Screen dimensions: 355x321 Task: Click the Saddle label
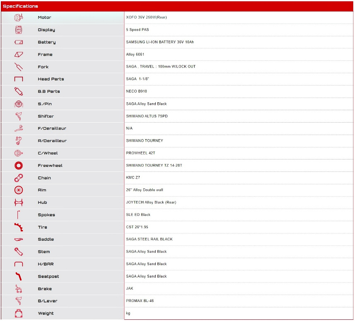click(46, 239)
